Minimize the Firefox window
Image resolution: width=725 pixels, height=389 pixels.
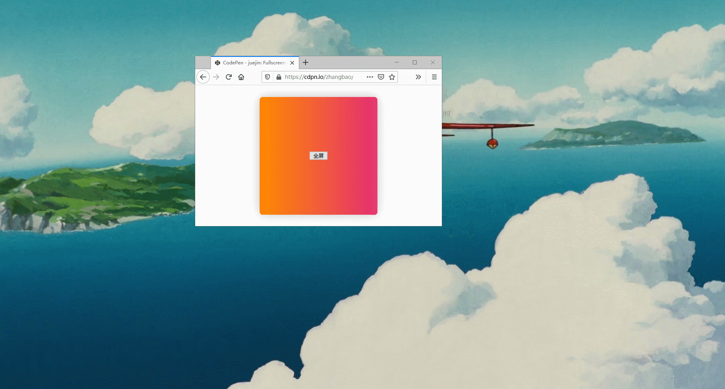click(397, 62)
